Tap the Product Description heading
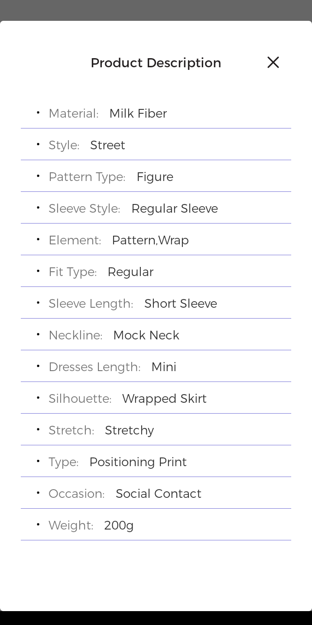 point(156,63)
